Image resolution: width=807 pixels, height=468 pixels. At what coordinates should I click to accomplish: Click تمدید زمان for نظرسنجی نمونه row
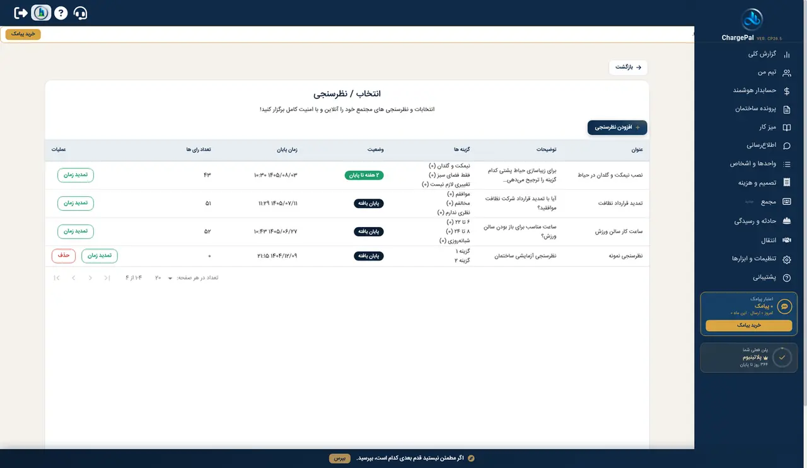tap(100, 255)
